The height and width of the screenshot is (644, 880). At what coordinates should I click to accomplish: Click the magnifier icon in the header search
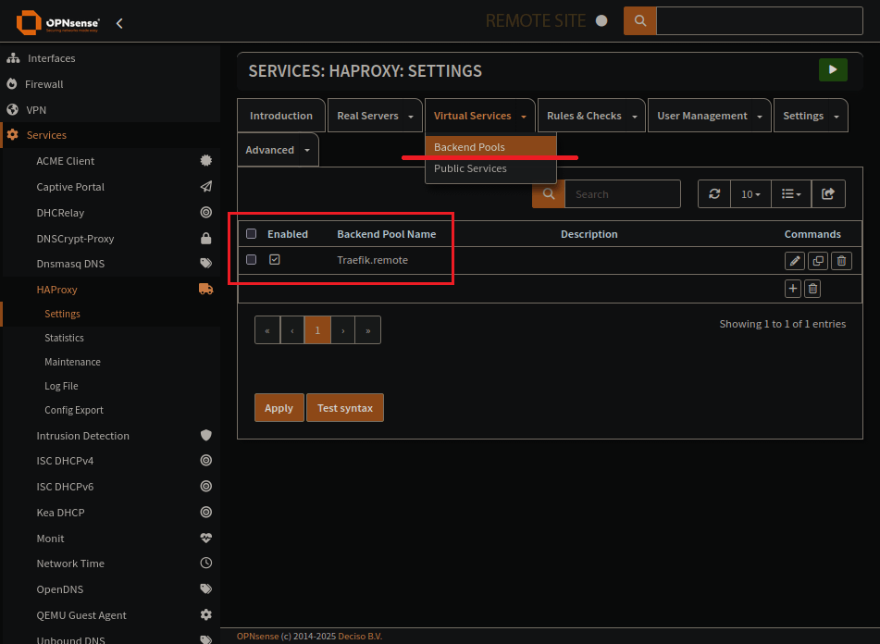click(x=639, y=20)
